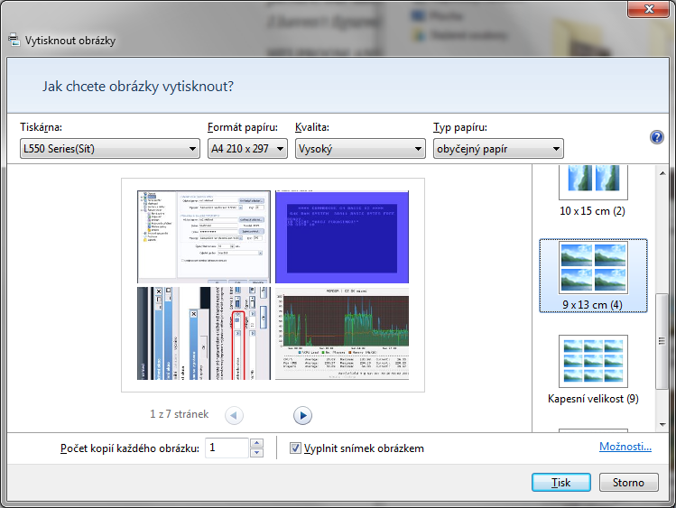Click the '1 z 7 stránek' page indicator
The image size is (676, 508).
179,414
